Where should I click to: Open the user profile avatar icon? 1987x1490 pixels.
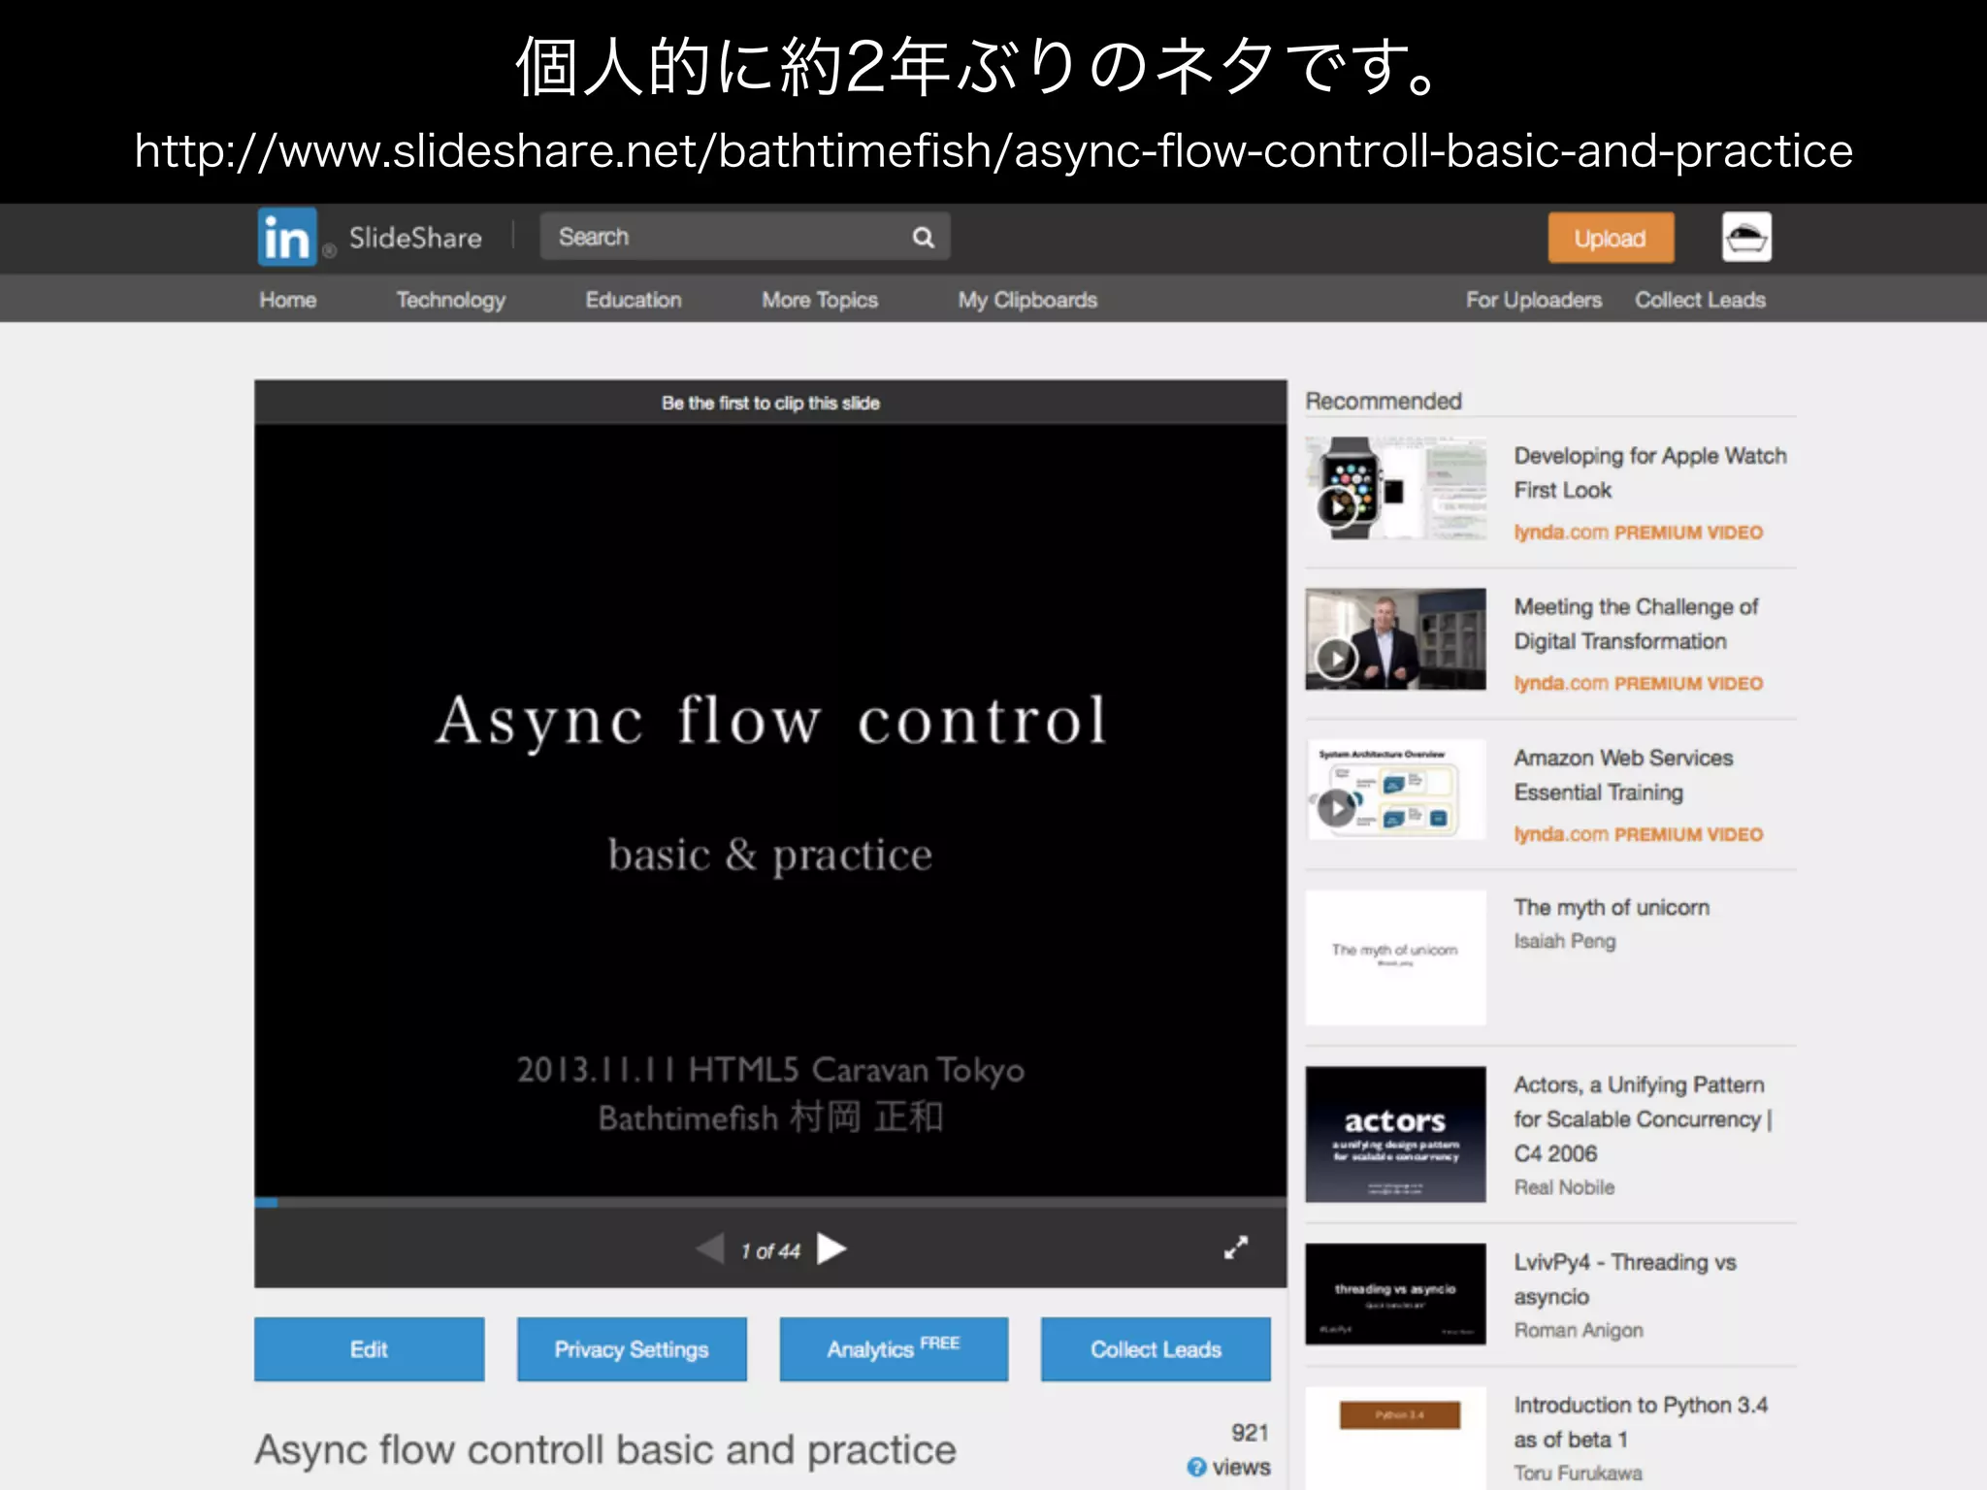1746,238
